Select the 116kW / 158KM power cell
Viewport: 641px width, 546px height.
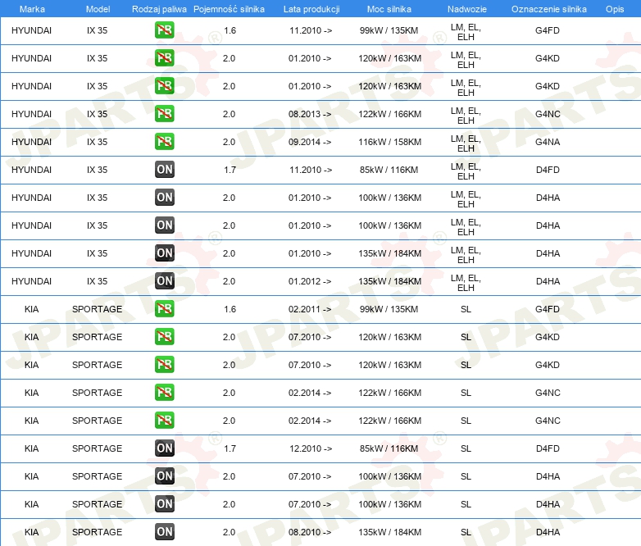pos(390,142)
